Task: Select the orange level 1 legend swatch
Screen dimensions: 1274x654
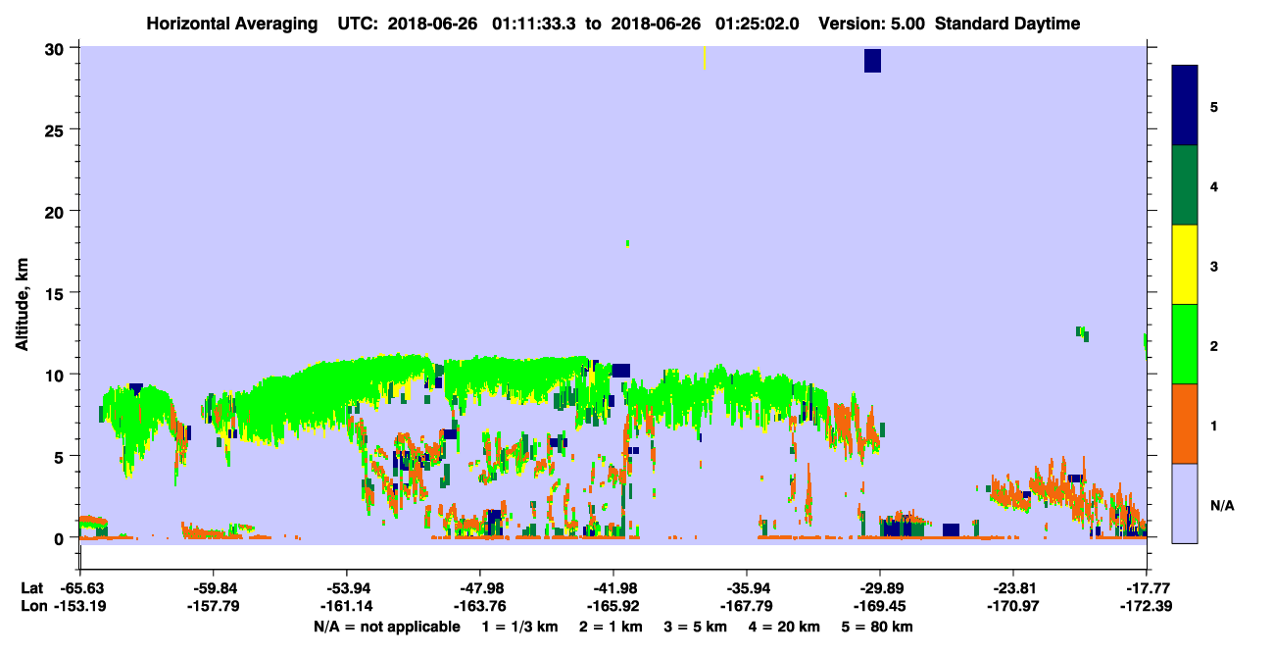Action: [x=1185, y=424]
